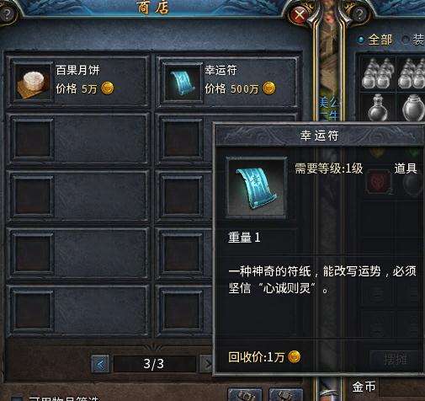Click the empty shop slot below 百果月饼
This screenshot has height=401, width=425.
coord(78,139)
